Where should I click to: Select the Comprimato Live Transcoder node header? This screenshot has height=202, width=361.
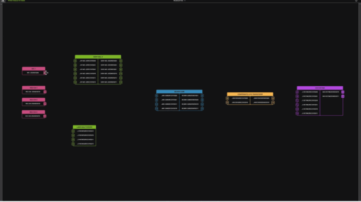coord(250,94)
